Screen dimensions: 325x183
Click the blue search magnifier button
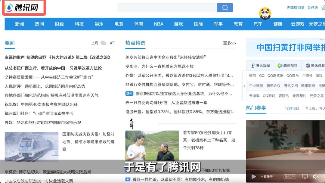point(225,8)
